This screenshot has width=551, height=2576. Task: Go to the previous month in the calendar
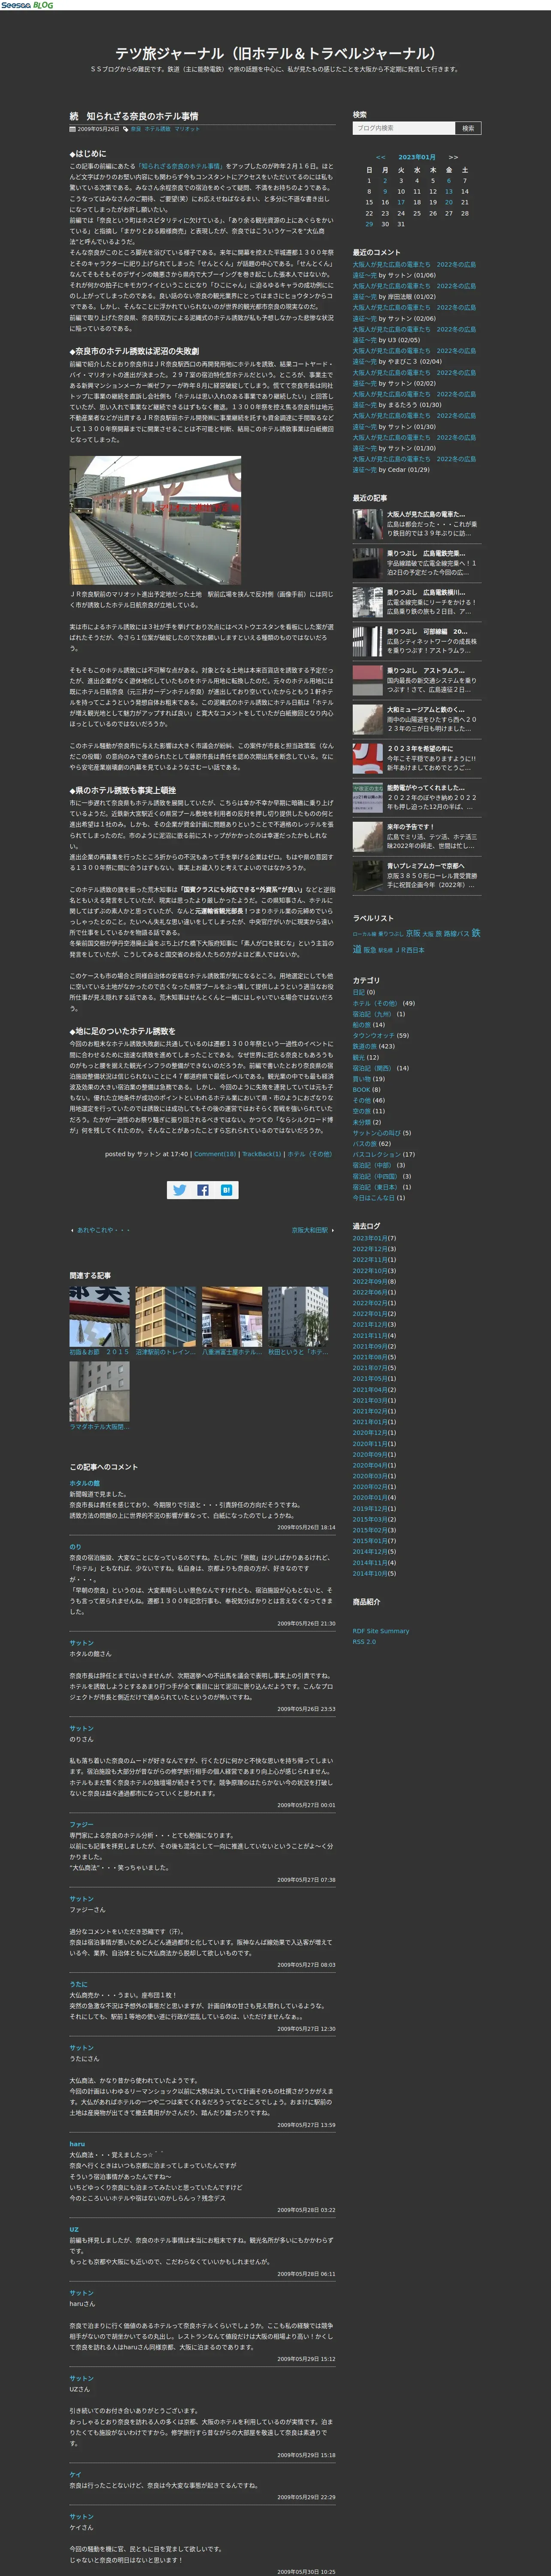[x=380, y=157]
